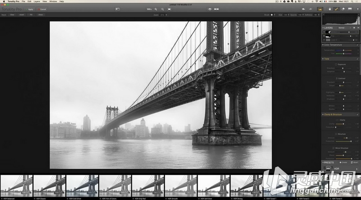361x200 pixels.
Task: Open the Edit menu
Action: (x=29, y=1)
